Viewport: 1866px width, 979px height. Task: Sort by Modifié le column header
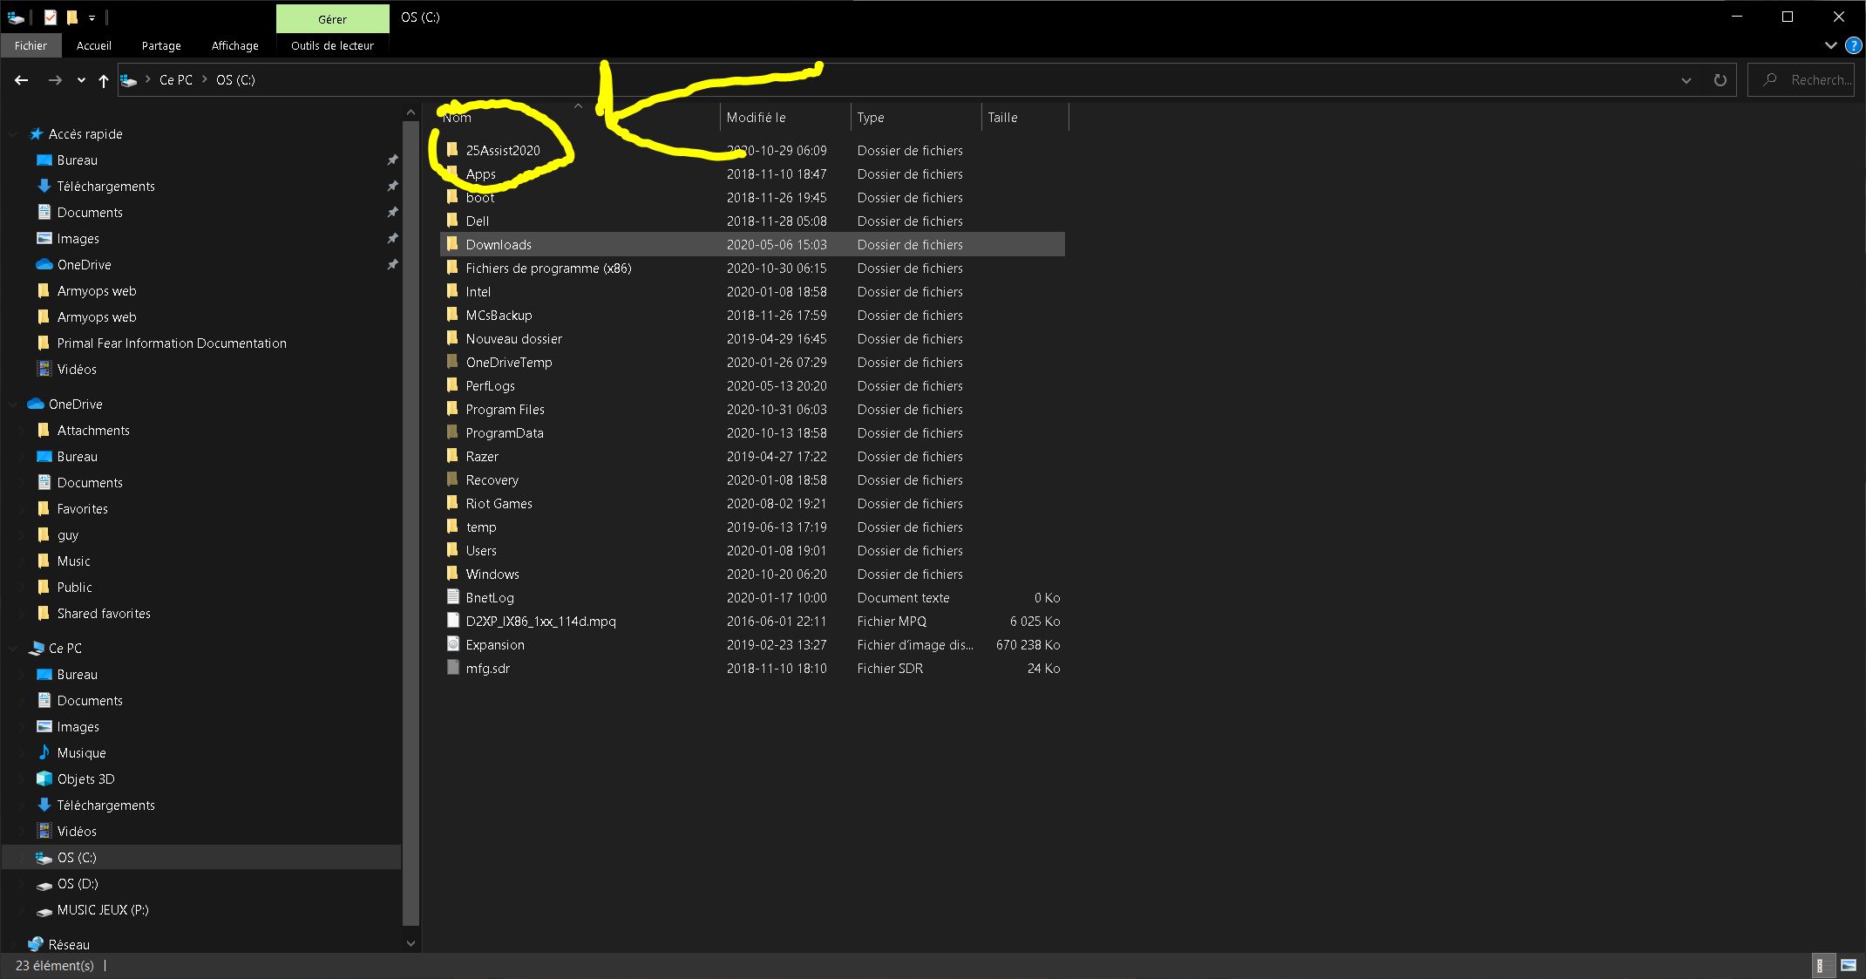point(756,118)
